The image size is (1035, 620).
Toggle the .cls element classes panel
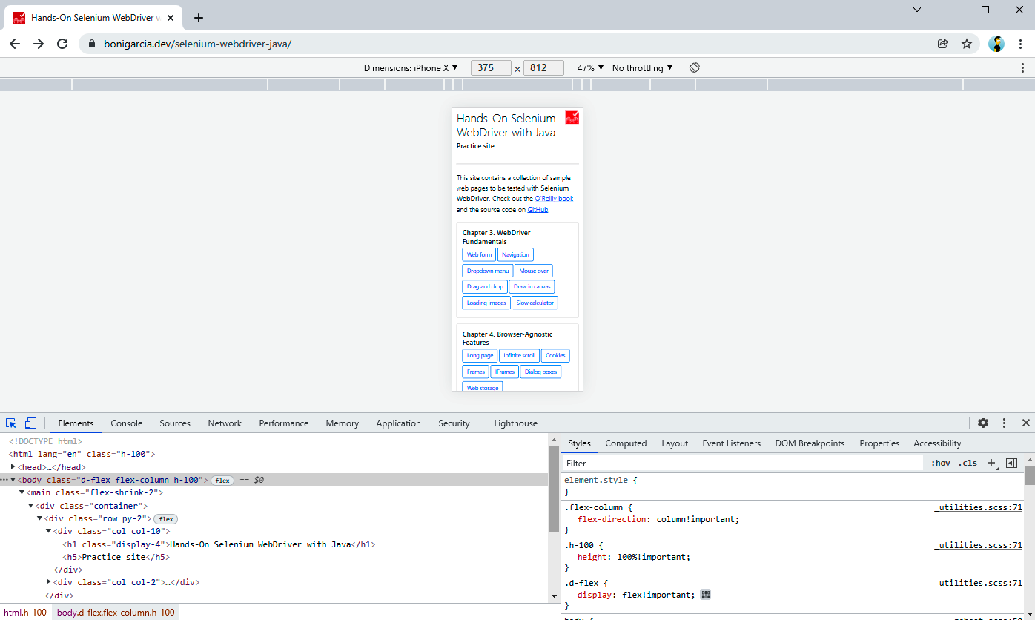click(x=968, y=463)
